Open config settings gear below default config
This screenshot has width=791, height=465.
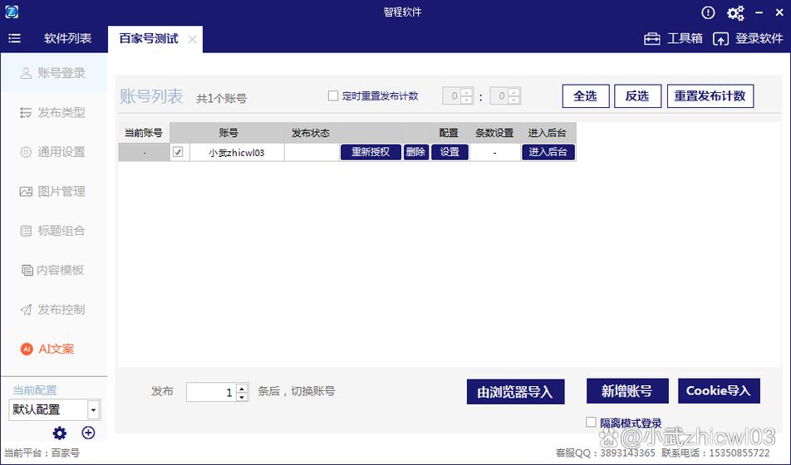click(60, 433)
